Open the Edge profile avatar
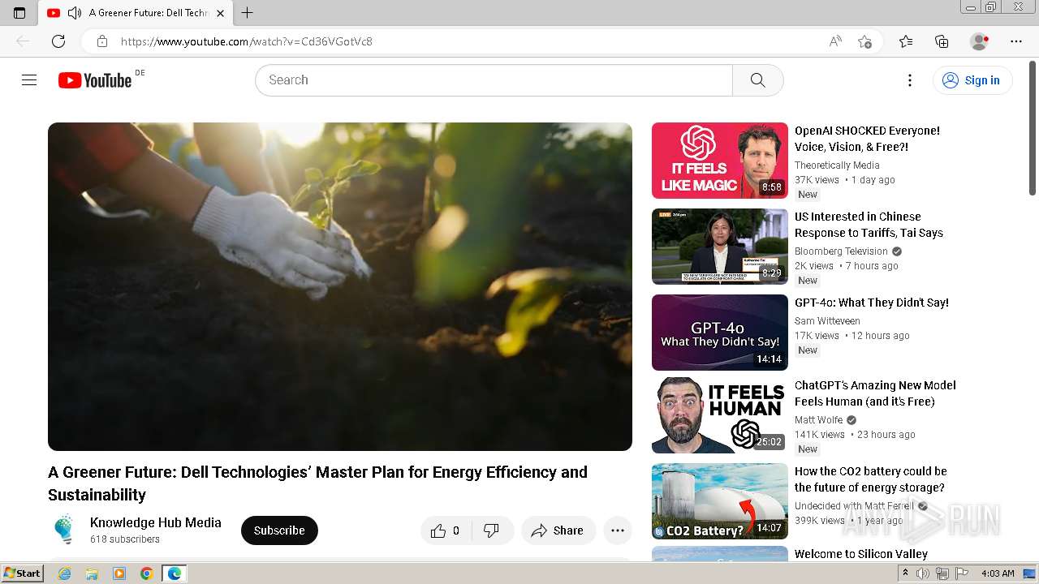Screen dimensions: 1039x584 click(x=979, y=41)
